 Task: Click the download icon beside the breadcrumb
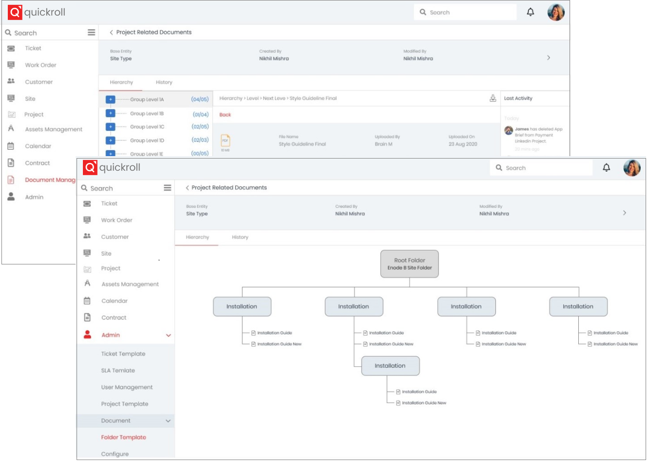493,98
